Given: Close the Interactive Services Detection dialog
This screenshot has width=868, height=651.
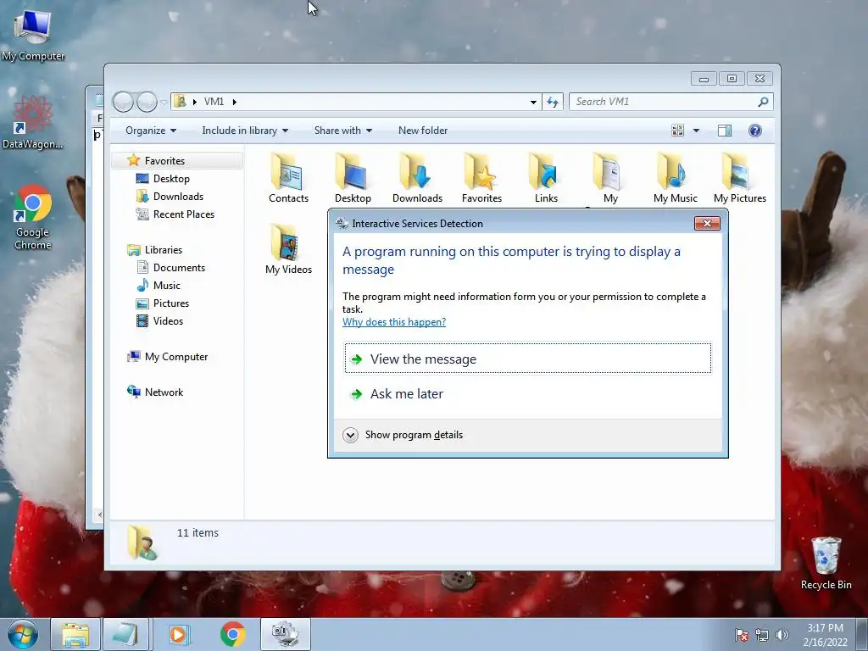Looking at the screenshot, I should (707, 223).
